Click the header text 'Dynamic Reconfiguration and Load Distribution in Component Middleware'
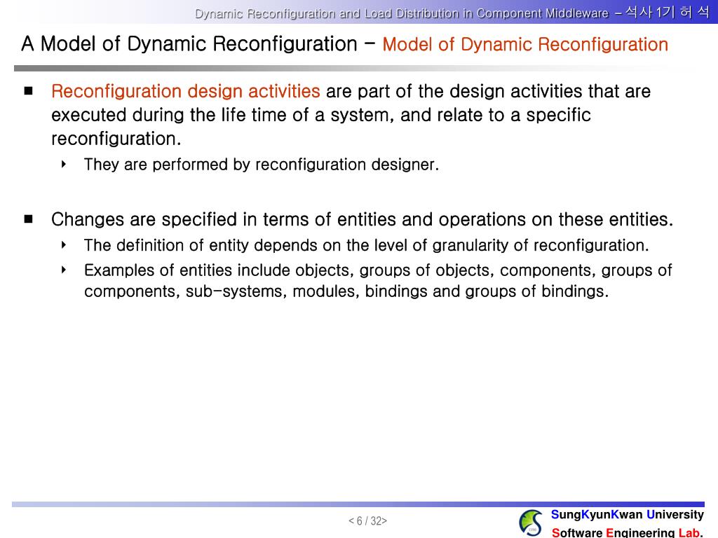718x538 pixels. click(402, 13)
